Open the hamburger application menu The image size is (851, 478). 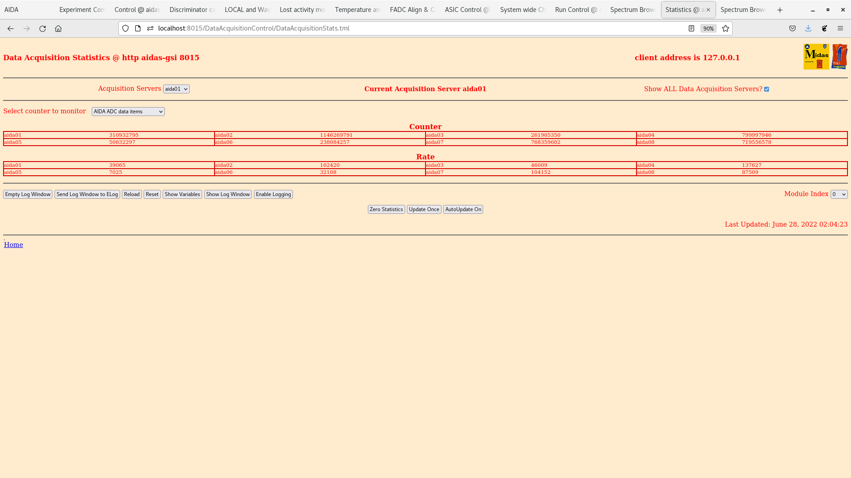840,28
